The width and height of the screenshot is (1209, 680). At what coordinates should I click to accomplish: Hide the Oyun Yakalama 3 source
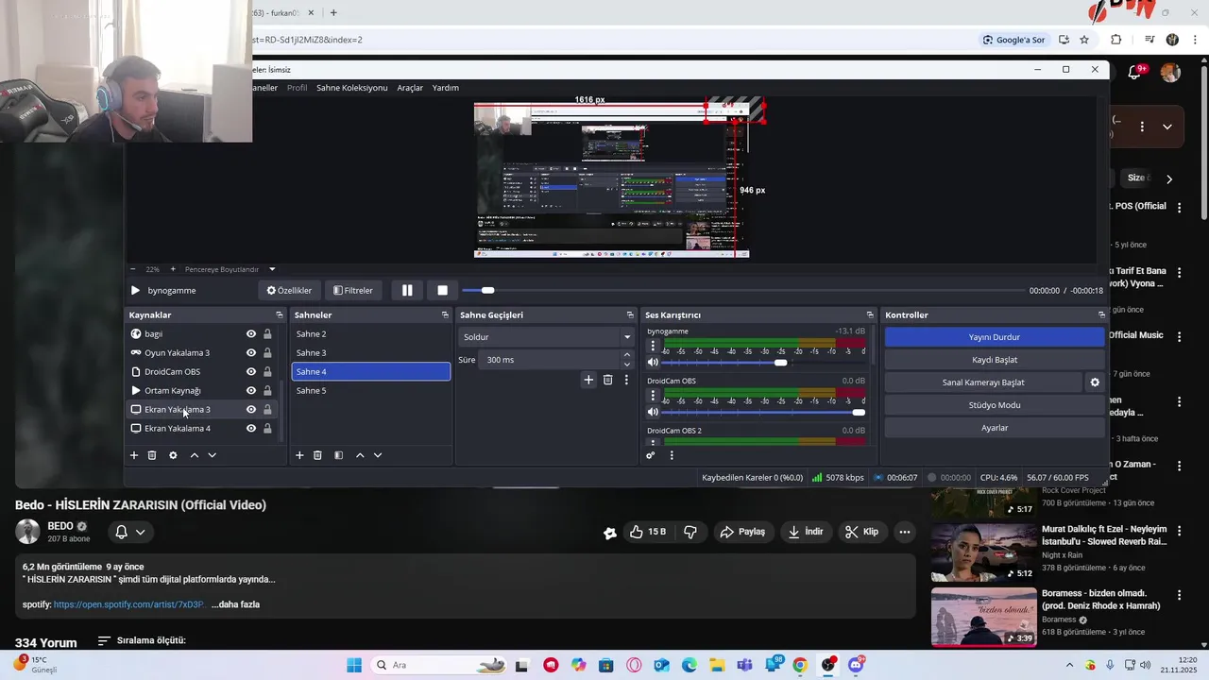[x=251, y=352]
